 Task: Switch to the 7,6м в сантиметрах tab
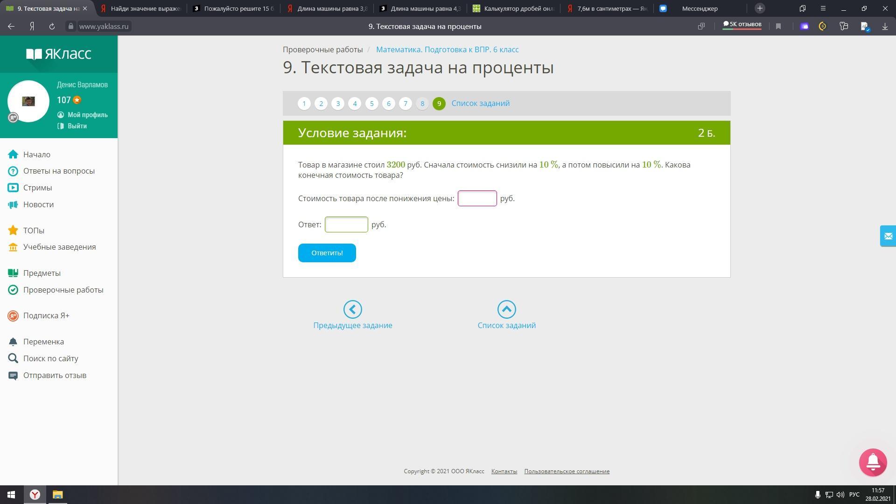[607, 8]
